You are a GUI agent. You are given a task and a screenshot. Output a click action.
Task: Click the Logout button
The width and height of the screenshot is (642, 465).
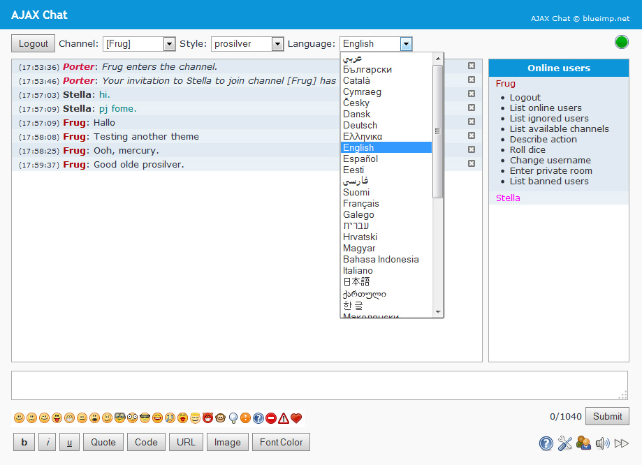(33, 43)
